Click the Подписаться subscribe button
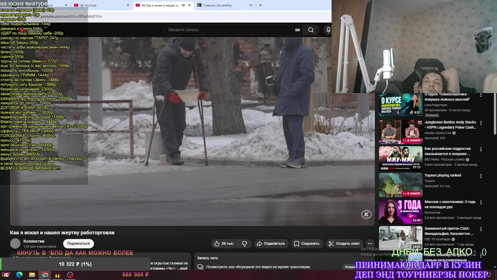This screenshot has width=497, height=280. (78, 243)
